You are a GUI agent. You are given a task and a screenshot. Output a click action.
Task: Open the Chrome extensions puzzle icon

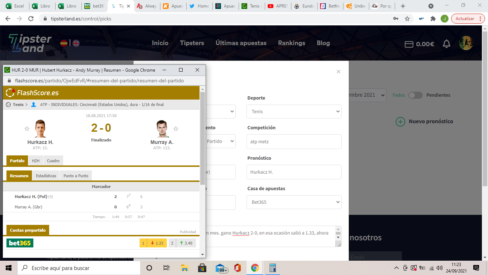tap(433, 19)
